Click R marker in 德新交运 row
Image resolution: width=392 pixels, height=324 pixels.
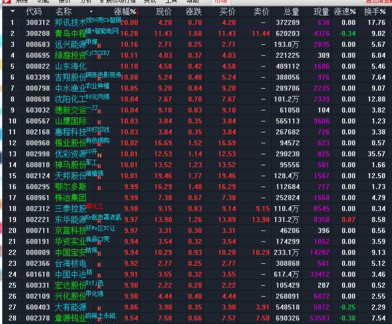pos(99,112)
